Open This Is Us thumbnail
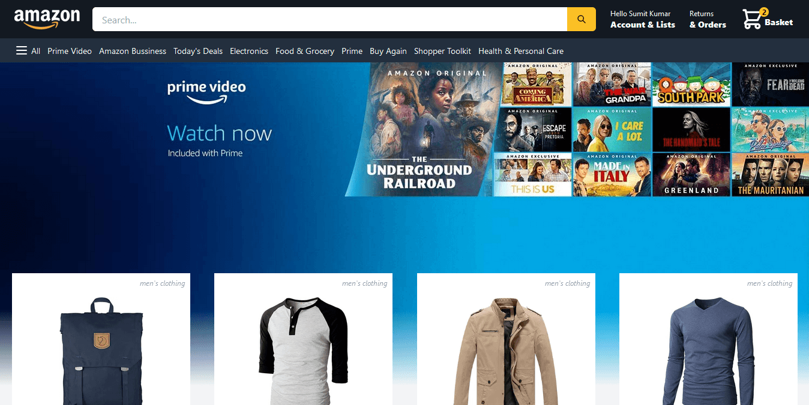The height and width of the screenshot is (405, 809). tap(532, 174)
